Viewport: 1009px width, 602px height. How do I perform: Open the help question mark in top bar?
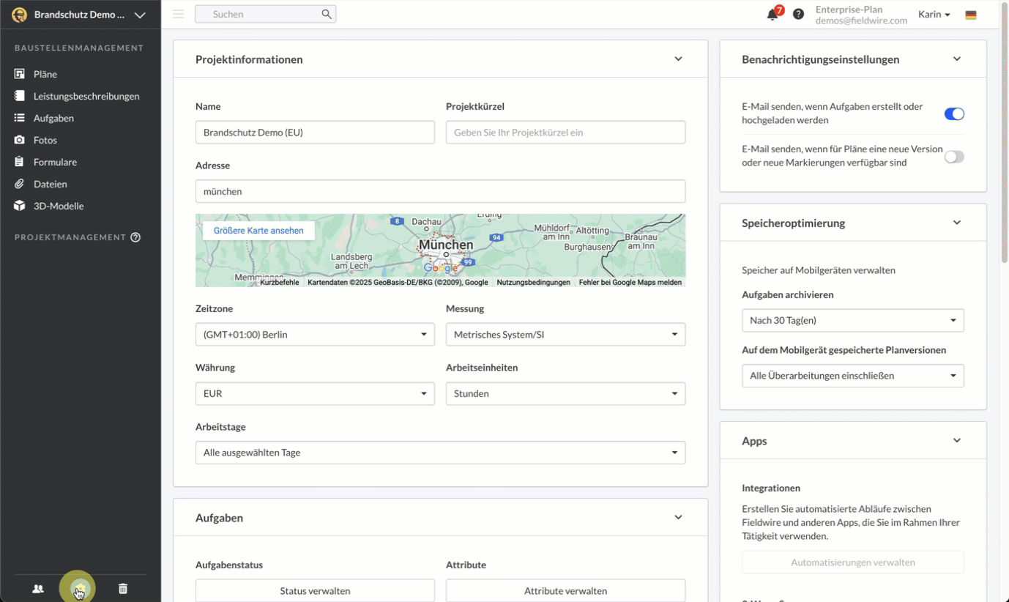click(x=798, y=14)
